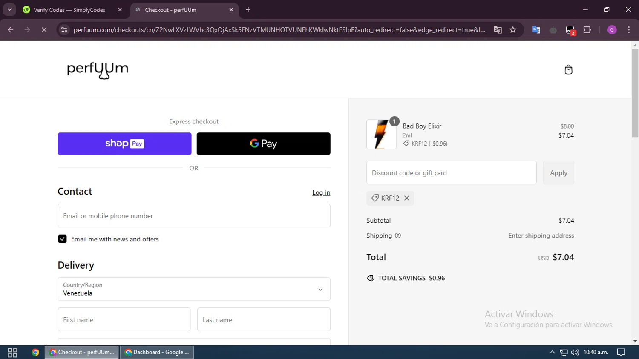Focus the Email or mobile phone number field
The image size is (639, 359).
[x=194, y=215]
